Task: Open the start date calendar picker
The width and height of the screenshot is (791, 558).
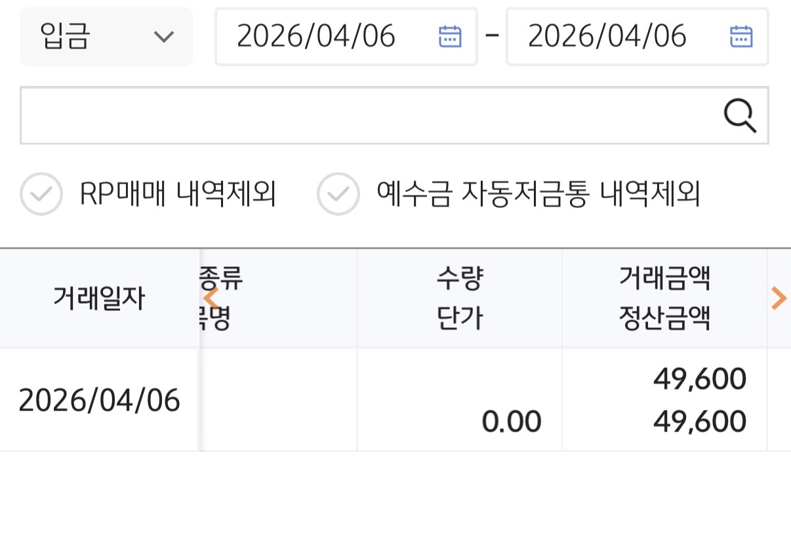Action: click(x=450, y=37)
